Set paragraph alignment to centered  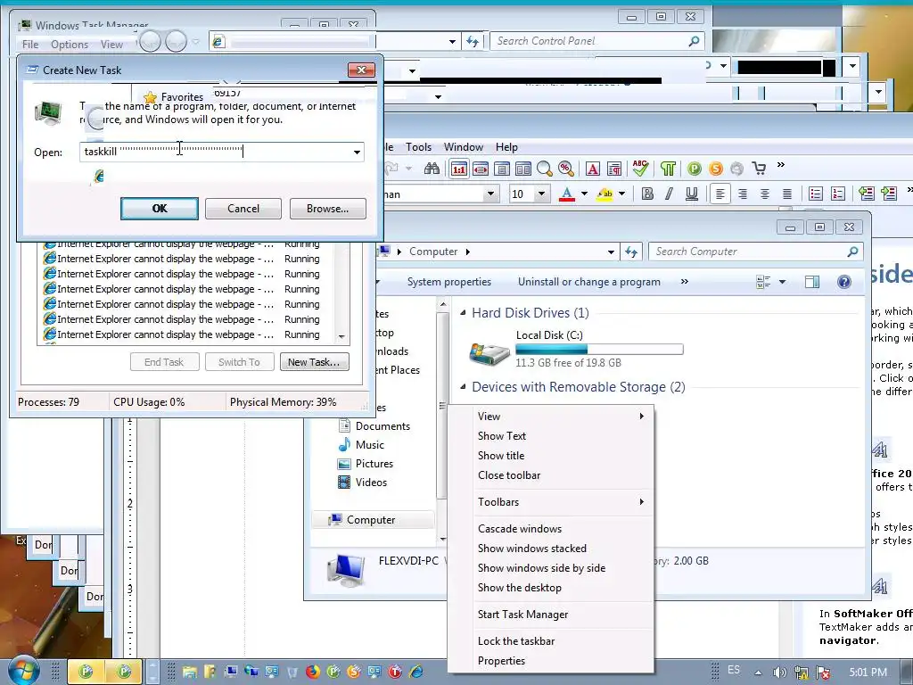click(x=764, y=194)
